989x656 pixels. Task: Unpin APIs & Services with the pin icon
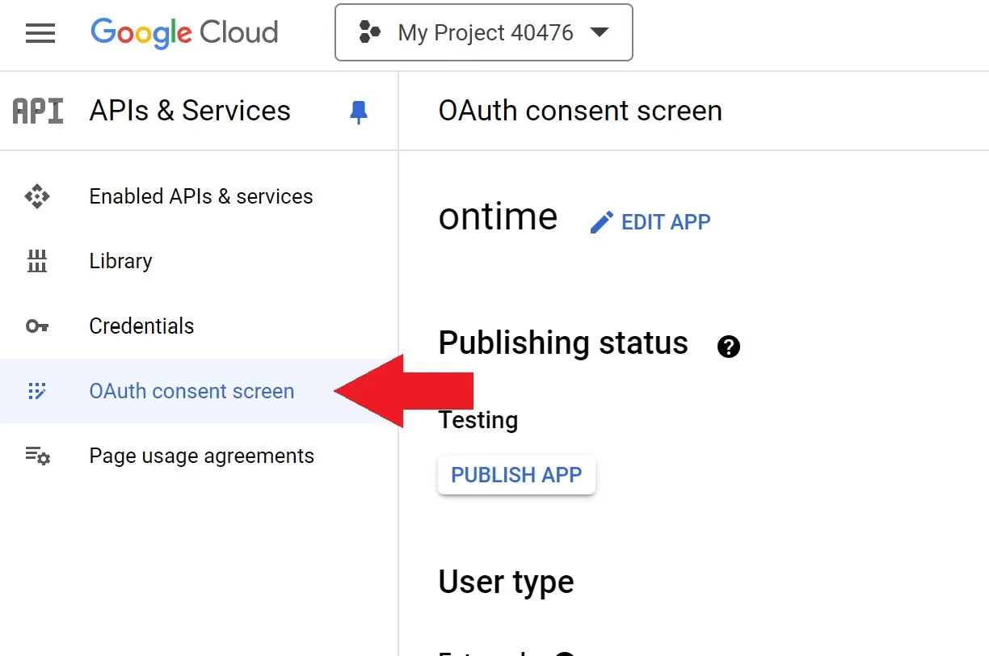click(359, 111)
